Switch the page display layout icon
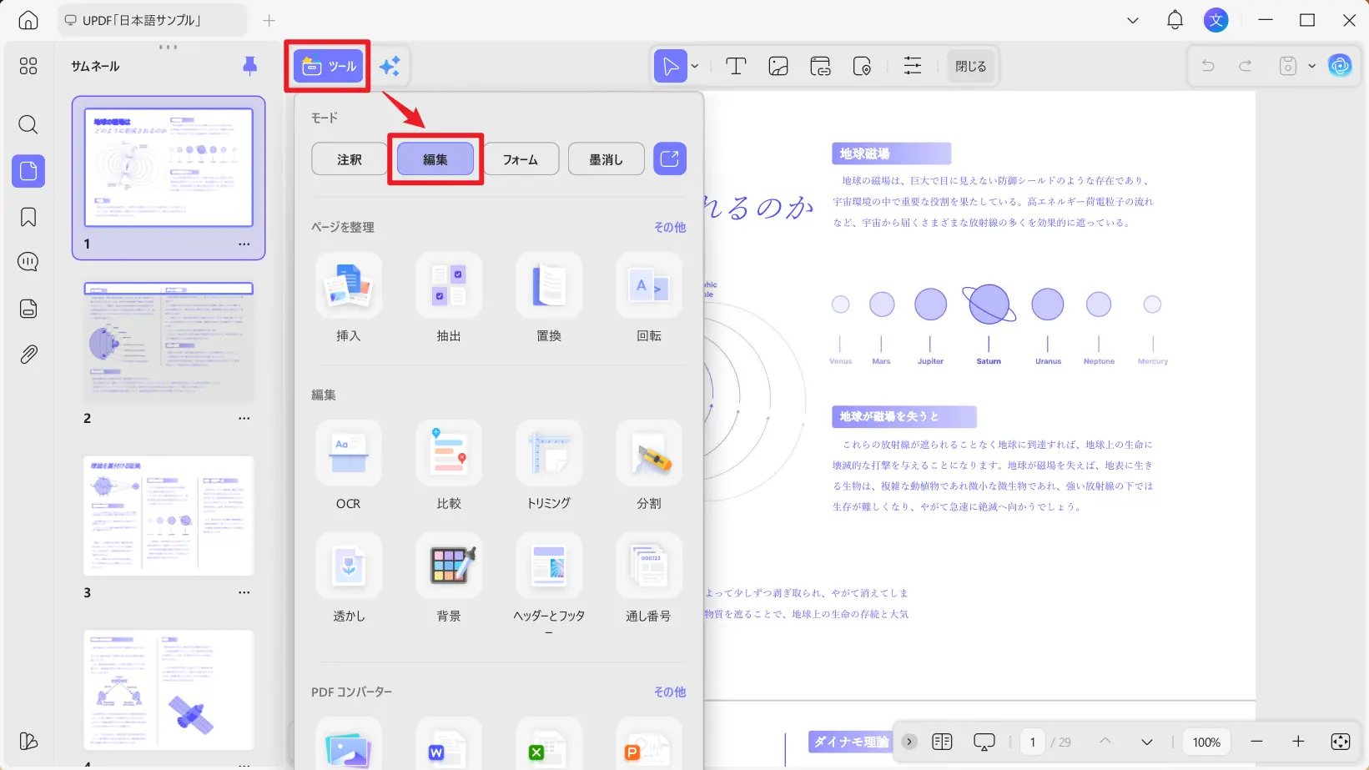 pos(942,742)
